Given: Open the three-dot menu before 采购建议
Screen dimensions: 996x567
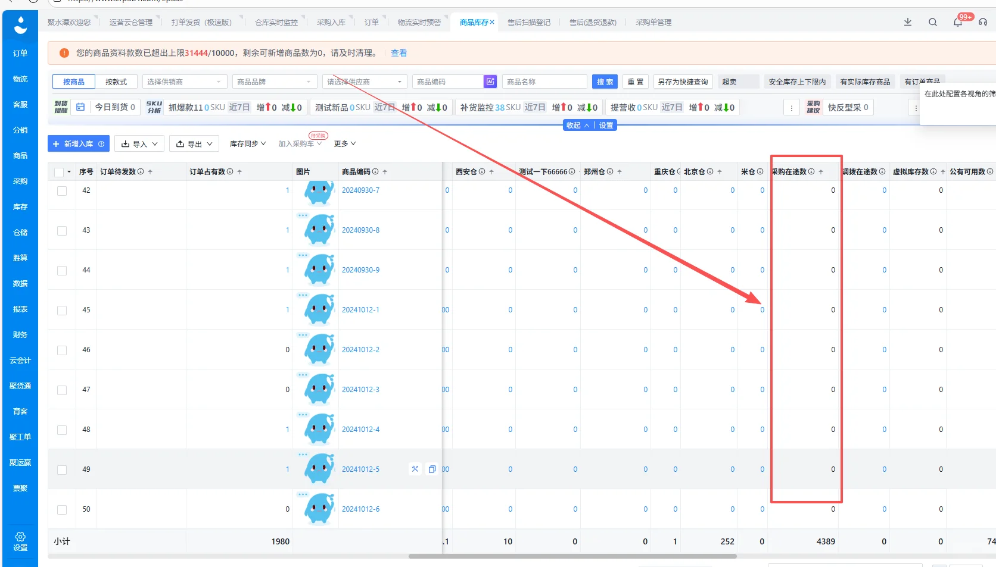Looking at the screenshot, I should tap(792, 108).
